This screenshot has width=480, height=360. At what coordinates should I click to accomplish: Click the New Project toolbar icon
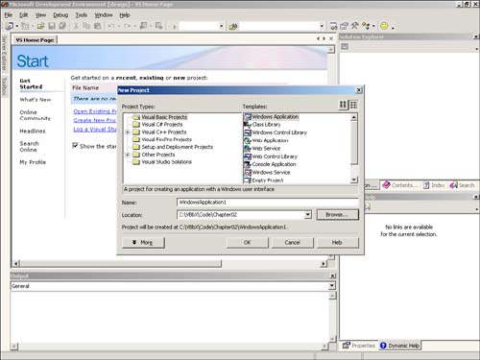10,26
